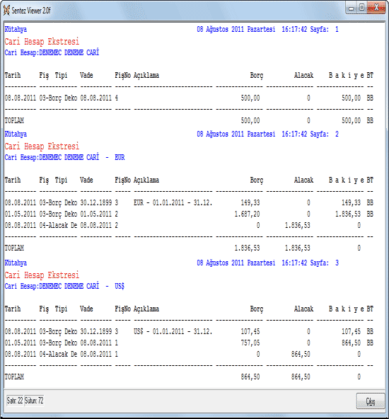This screenshot has height=419, width=389.
Task: Click the Sayfa: 1 page header text
Action: [x=324, y=29]
